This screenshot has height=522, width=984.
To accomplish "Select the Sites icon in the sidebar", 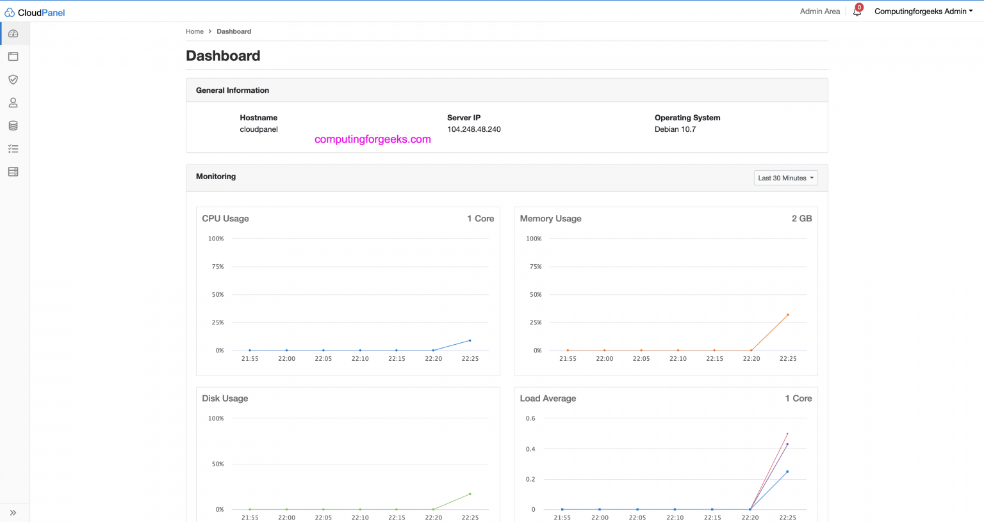I will 13,56.
